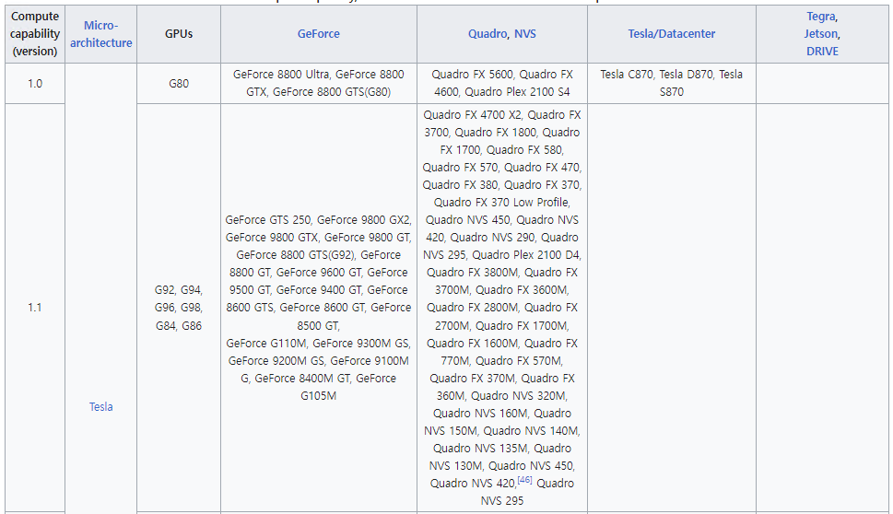Open the Tegra link in last column

tap(821, 17)
